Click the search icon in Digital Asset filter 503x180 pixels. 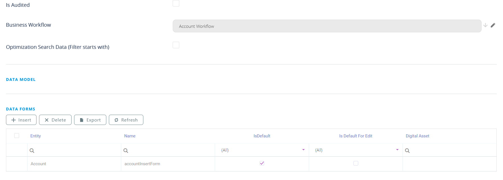point(407,150)
